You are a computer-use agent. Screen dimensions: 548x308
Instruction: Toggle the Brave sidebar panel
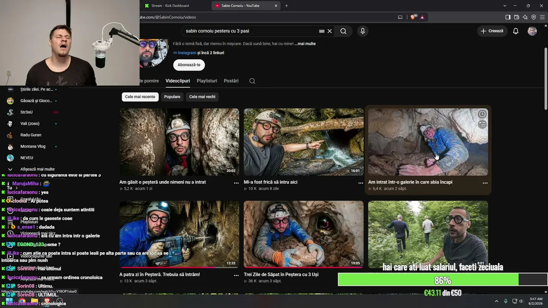coord(508,17)
